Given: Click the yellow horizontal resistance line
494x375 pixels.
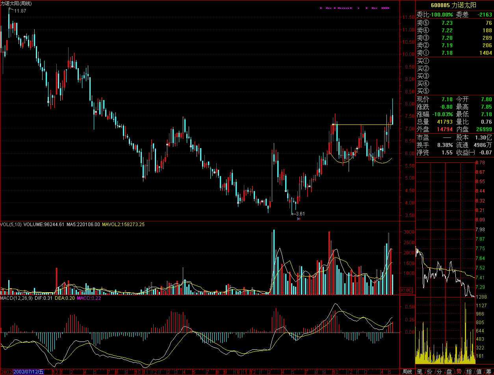Looking at the screenshot, I should click(x=362, y=124).
